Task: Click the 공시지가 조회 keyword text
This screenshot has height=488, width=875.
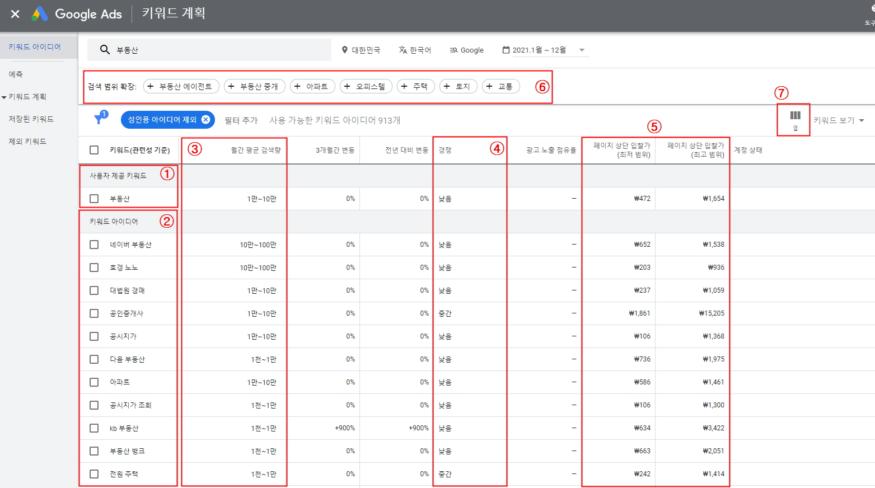Action: coord(130,405)
